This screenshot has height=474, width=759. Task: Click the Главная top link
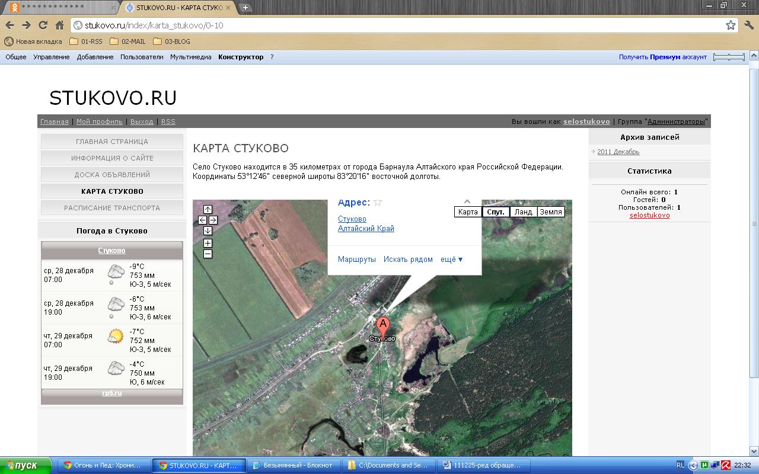[55, 121]
